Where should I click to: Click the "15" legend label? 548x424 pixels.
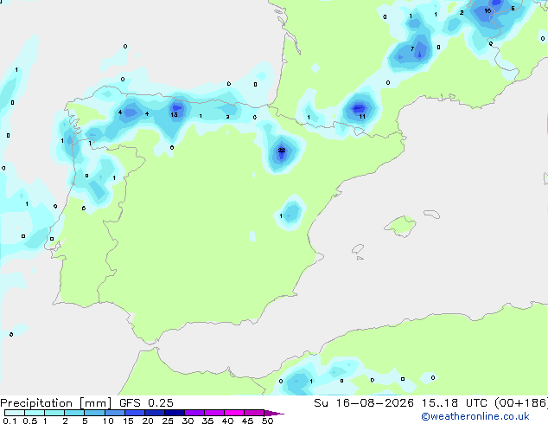(128, 421)
